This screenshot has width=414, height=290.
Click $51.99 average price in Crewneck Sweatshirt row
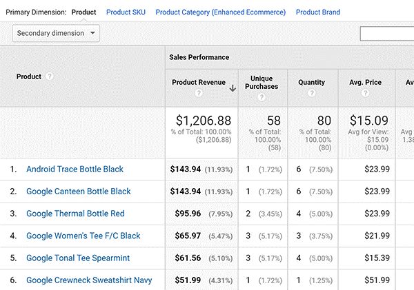tap(377, 280)
